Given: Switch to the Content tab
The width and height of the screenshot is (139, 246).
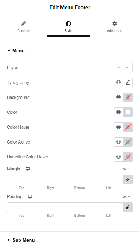Looking at the screenshot, I should click(x=24, y=27).
